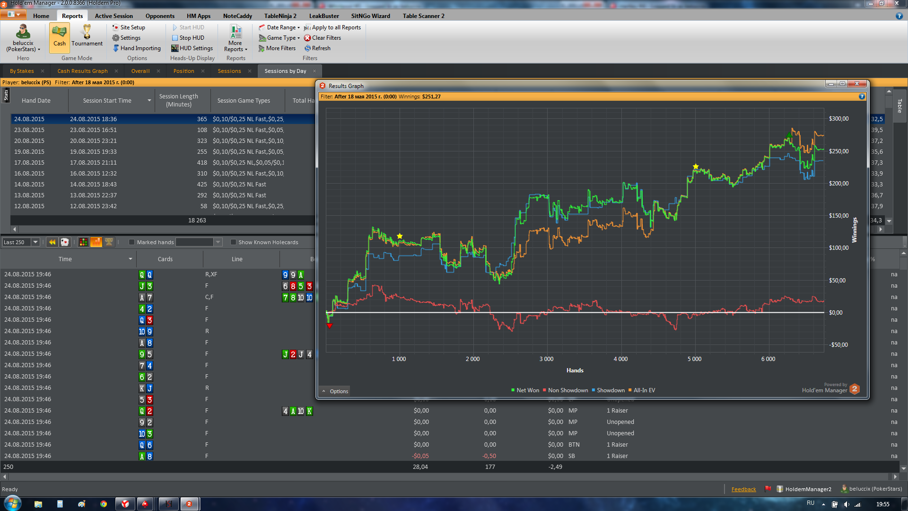Open the vertical Stats side tab
908x511 pixels.
click(x=6, y=95)
